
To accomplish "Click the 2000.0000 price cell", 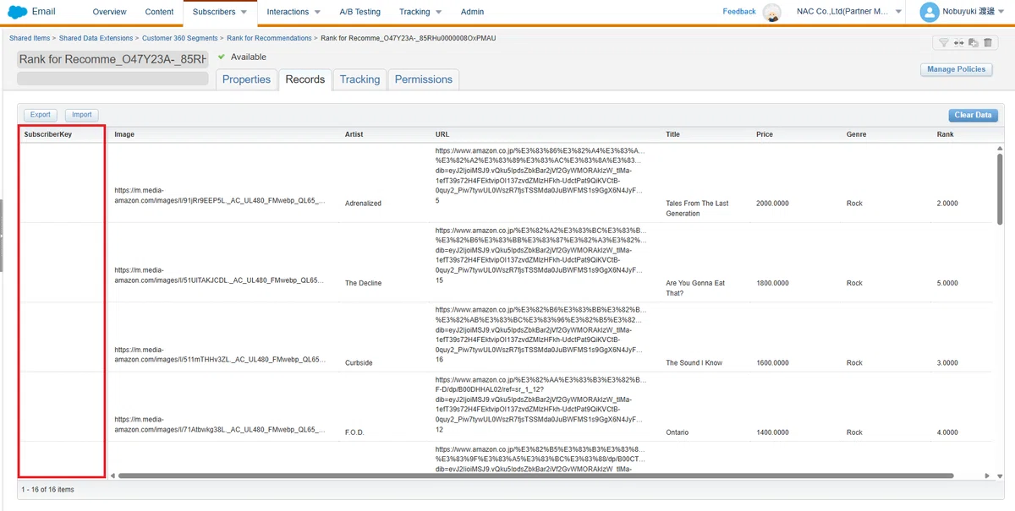I will 772,204.
